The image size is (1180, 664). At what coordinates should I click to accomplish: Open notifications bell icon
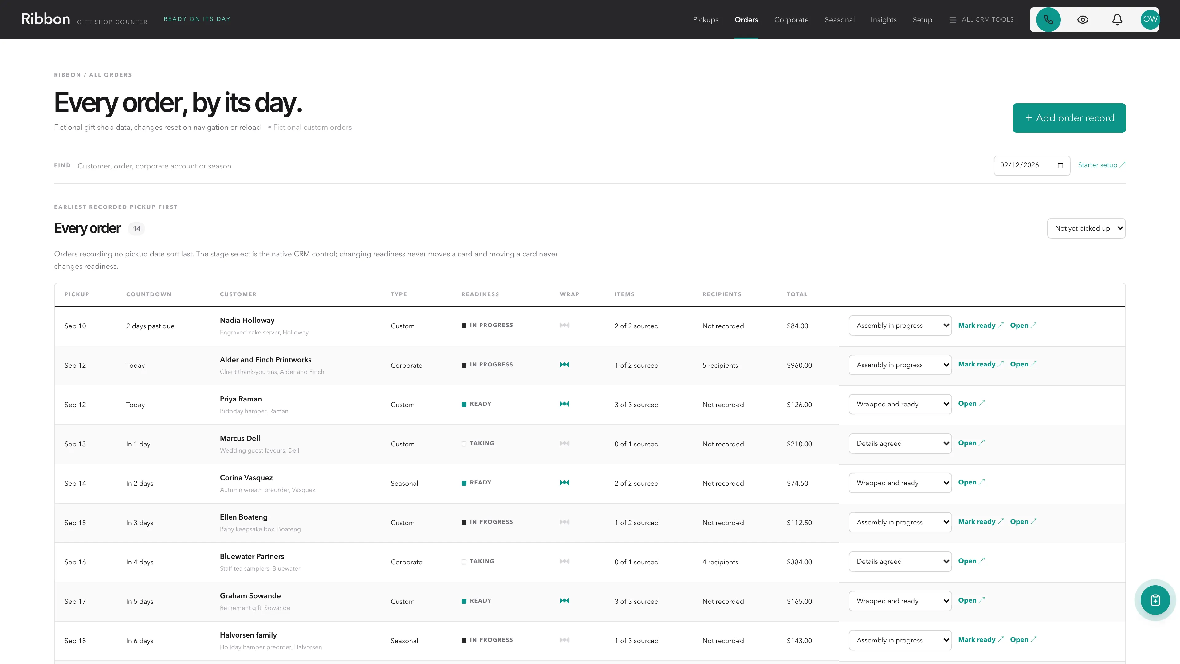pos(1117,20)
